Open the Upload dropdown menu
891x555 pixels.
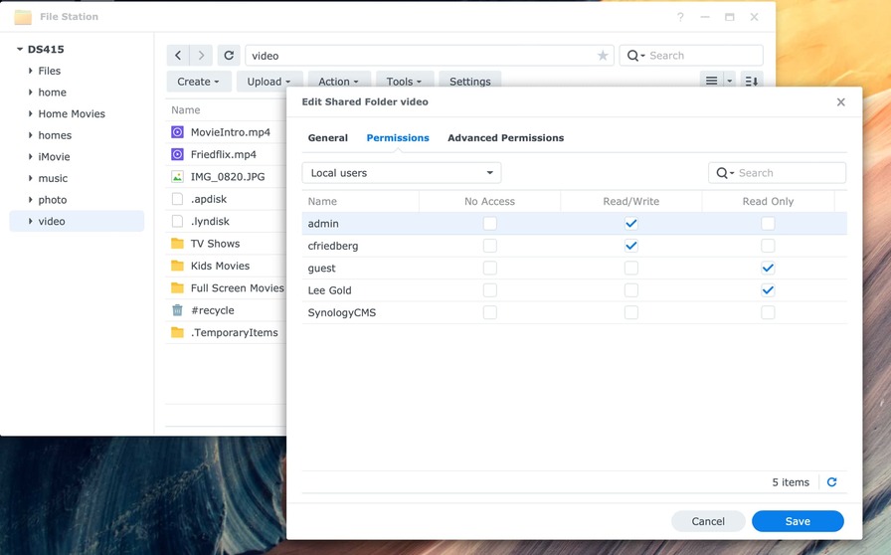click(268, 82)
